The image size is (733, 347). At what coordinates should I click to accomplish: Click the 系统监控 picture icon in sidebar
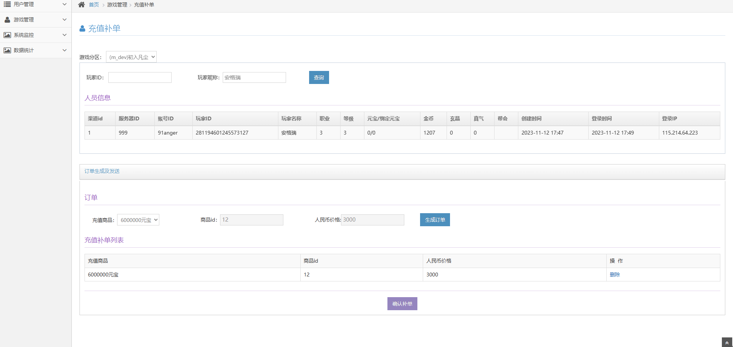[x=7, y=35]
